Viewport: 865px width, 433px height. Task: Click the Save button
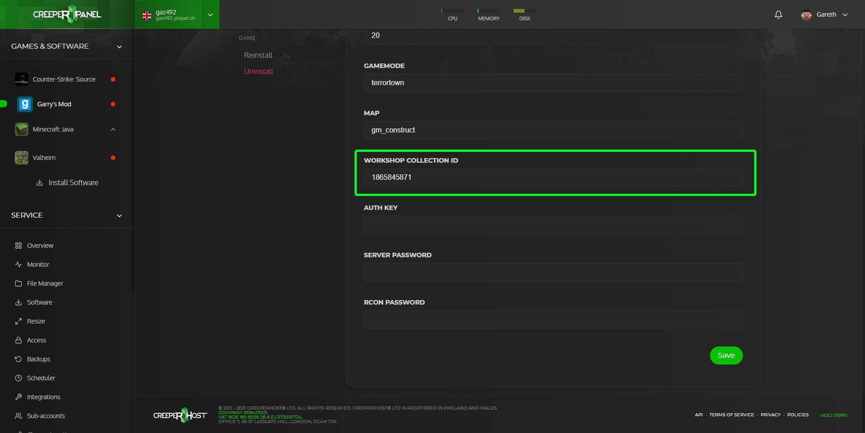pyautogui.click(x=726, y=356)
